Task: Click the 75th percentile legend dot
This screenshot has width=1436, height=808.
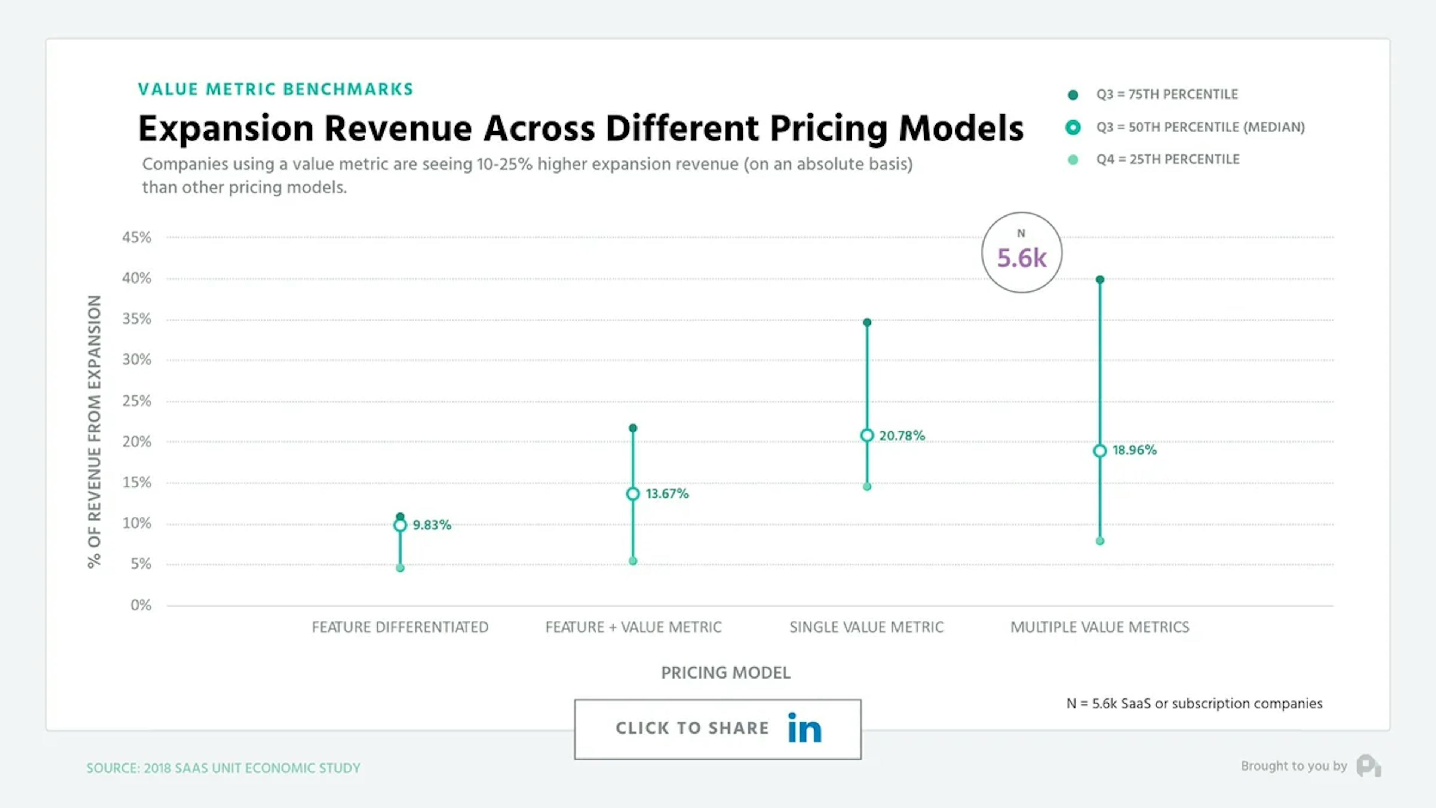Action: tap(1073, 95)
